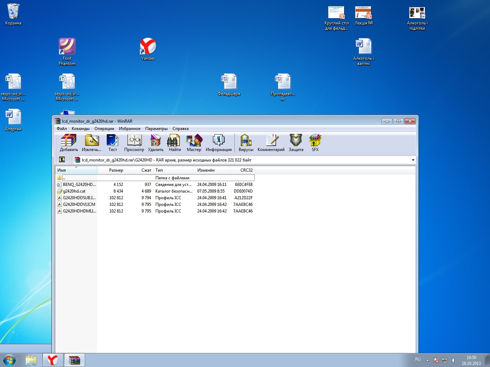490x367 pixels.
Task: Sort files by Изменён column header
Action: point(206,170)
